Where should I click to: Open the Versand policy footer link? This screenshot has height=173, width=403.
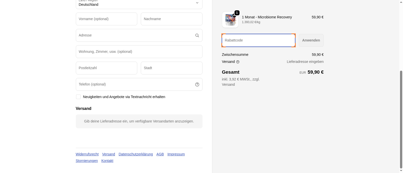(x=109, y=154)
